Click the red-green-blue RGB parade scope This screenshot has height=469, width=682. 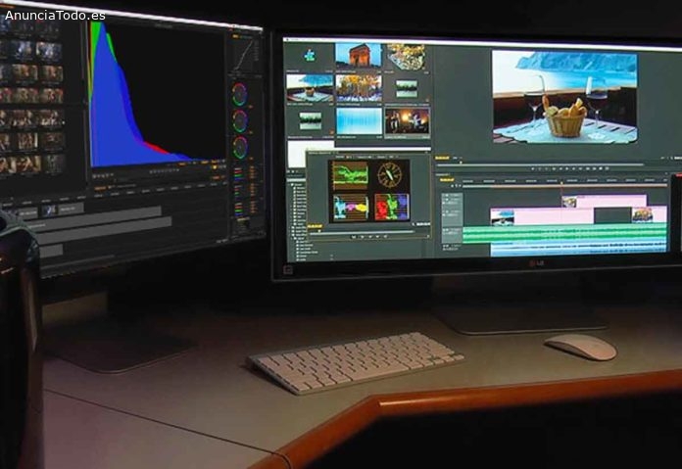tap(392, 207)
